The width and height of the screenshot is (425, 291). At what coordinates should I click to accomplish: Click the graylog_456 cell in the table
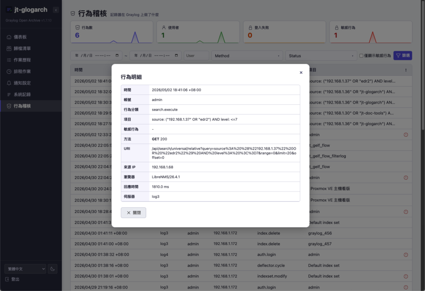(320, 233)
